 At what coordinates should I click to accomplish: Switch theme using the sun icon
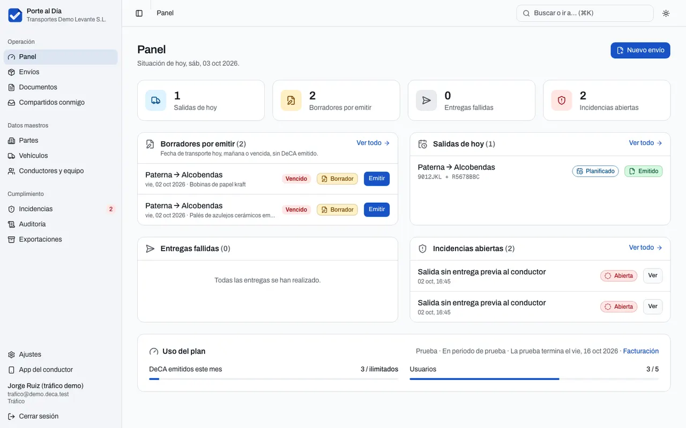click(666, 13)
